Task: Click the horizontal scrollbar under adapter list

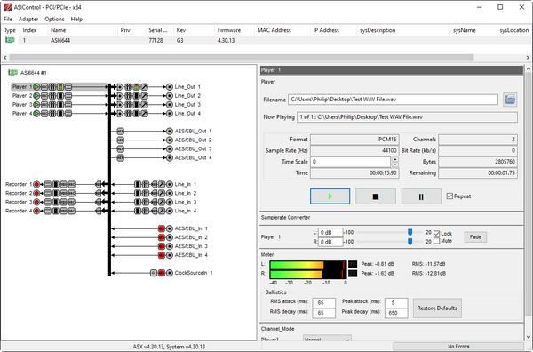Action: point(242,58)
